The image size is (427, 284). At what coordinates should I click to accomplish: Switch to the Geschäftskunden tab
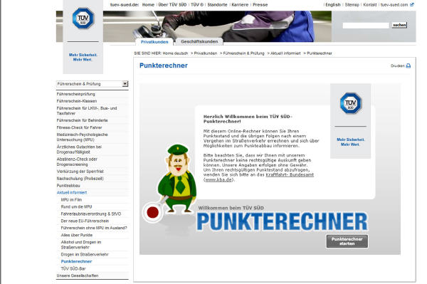tap(199, 41)
